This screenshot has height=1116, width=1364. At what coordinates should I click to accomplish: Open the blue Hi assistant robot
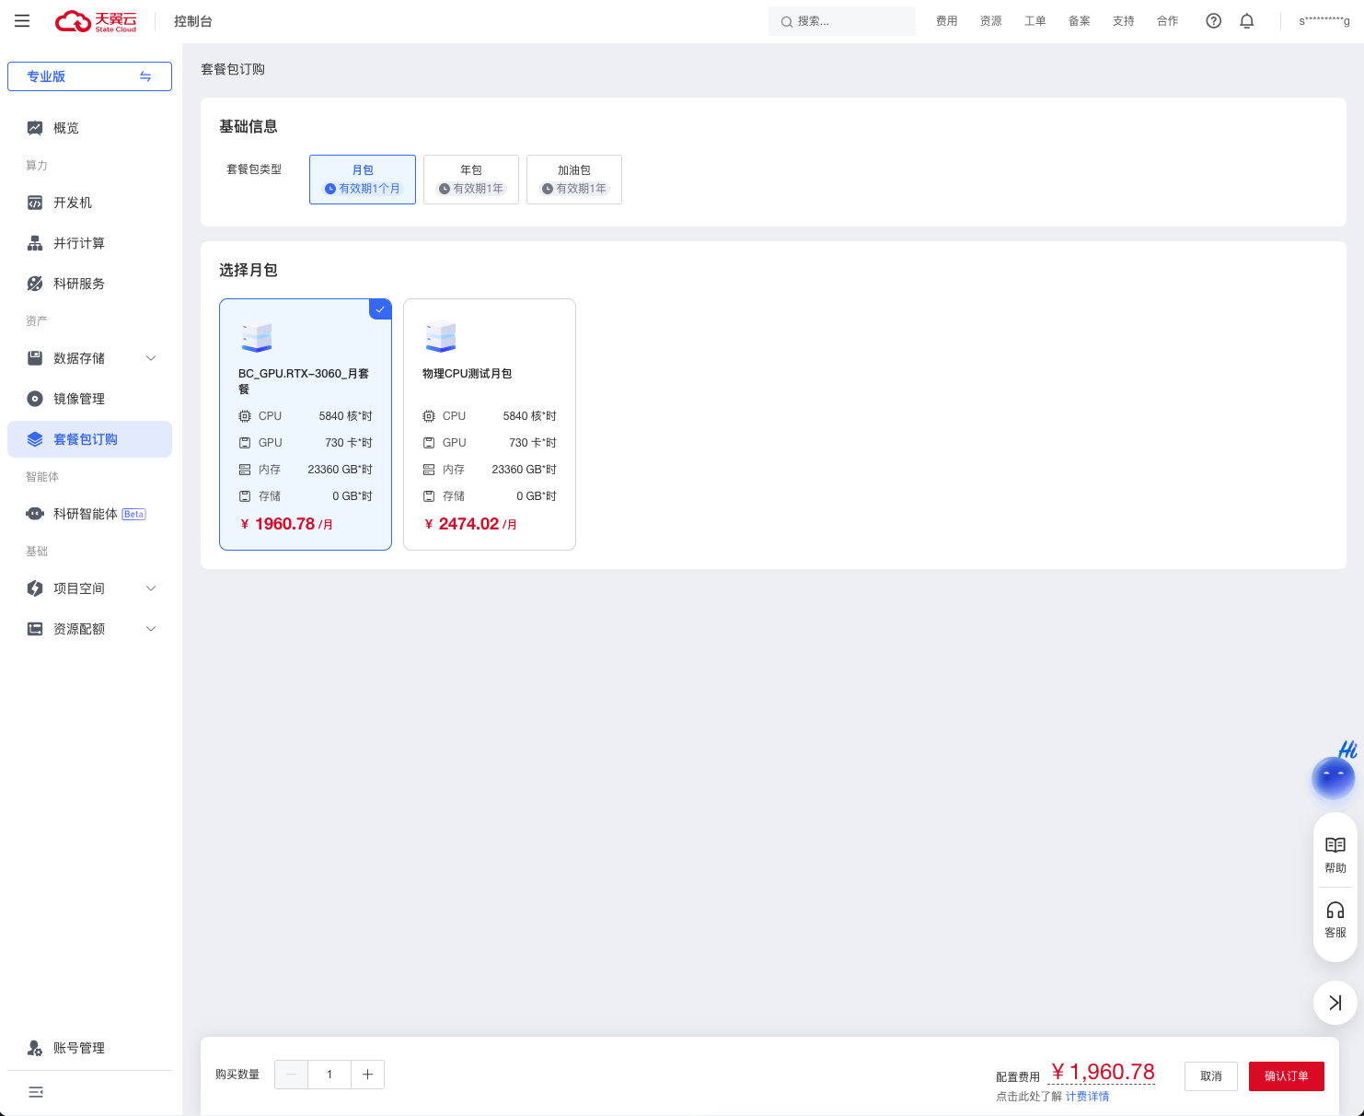[x=1333, y=777]
